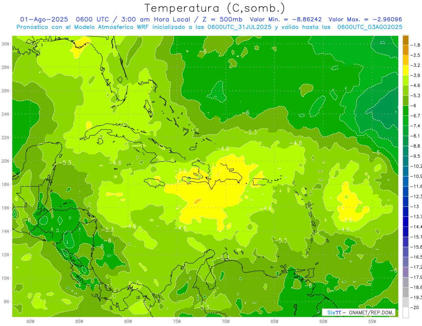Pick the green swatch between -6 and -6.7
Viewport: 422px width, 326px height.
[405, 110]
